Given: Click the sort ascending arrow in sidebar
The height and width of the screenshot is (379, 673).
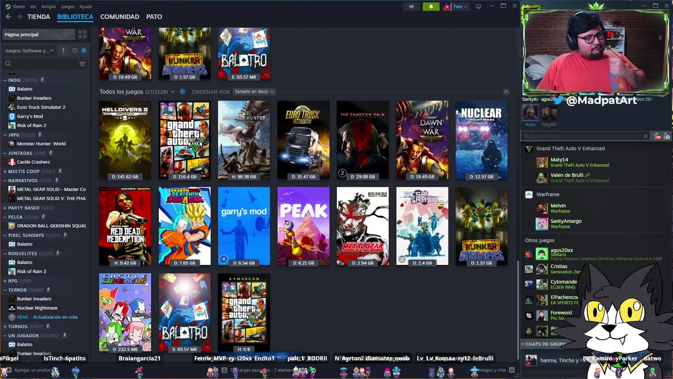Looking at the screenshot, I should coord(63,51).
